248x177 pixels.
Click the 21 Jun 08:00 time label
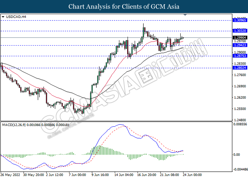[170, 175]
